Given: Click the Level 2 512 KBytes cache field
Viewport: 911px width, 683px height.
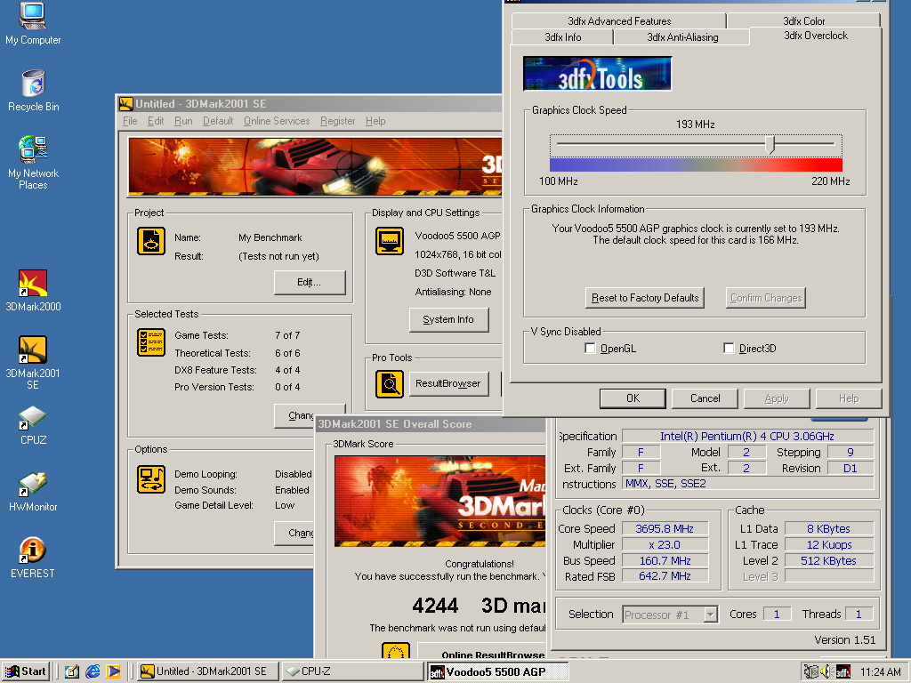Looking at the screenshot, I should [x=828, y=561].
